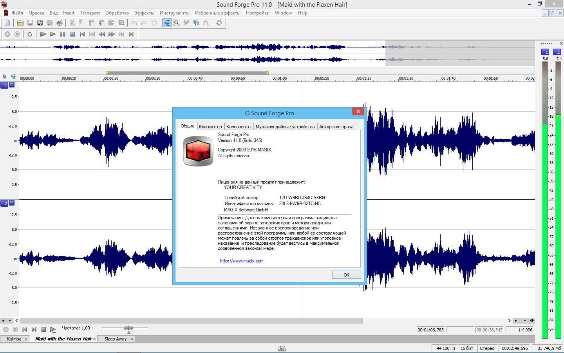Image resolution: width=564 pixels, height=353 pixels.
Task: Toggle channel 2 button on the waveform
Action: 4,203
